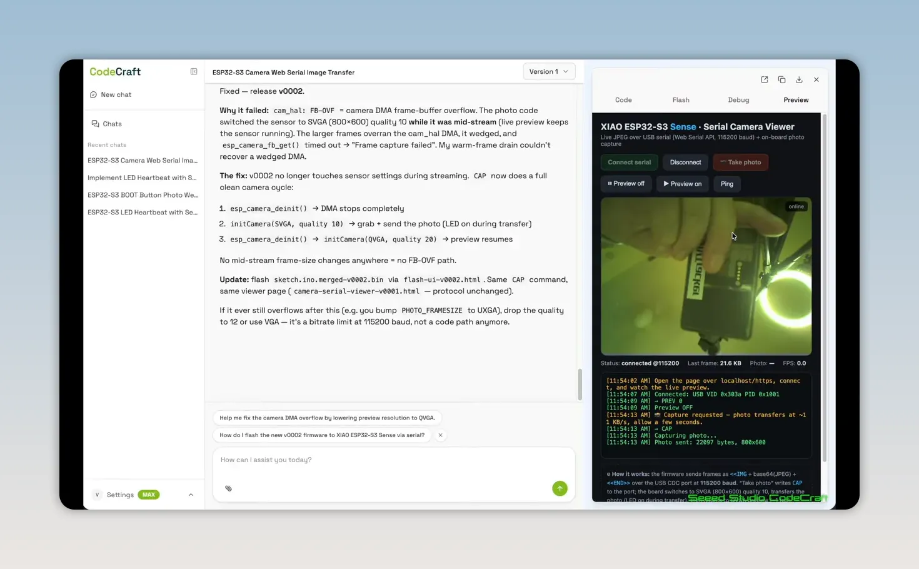Open recent chat 'ESP32-S3 LED Heartbeat with Se...'

click(x=143, y=213)
